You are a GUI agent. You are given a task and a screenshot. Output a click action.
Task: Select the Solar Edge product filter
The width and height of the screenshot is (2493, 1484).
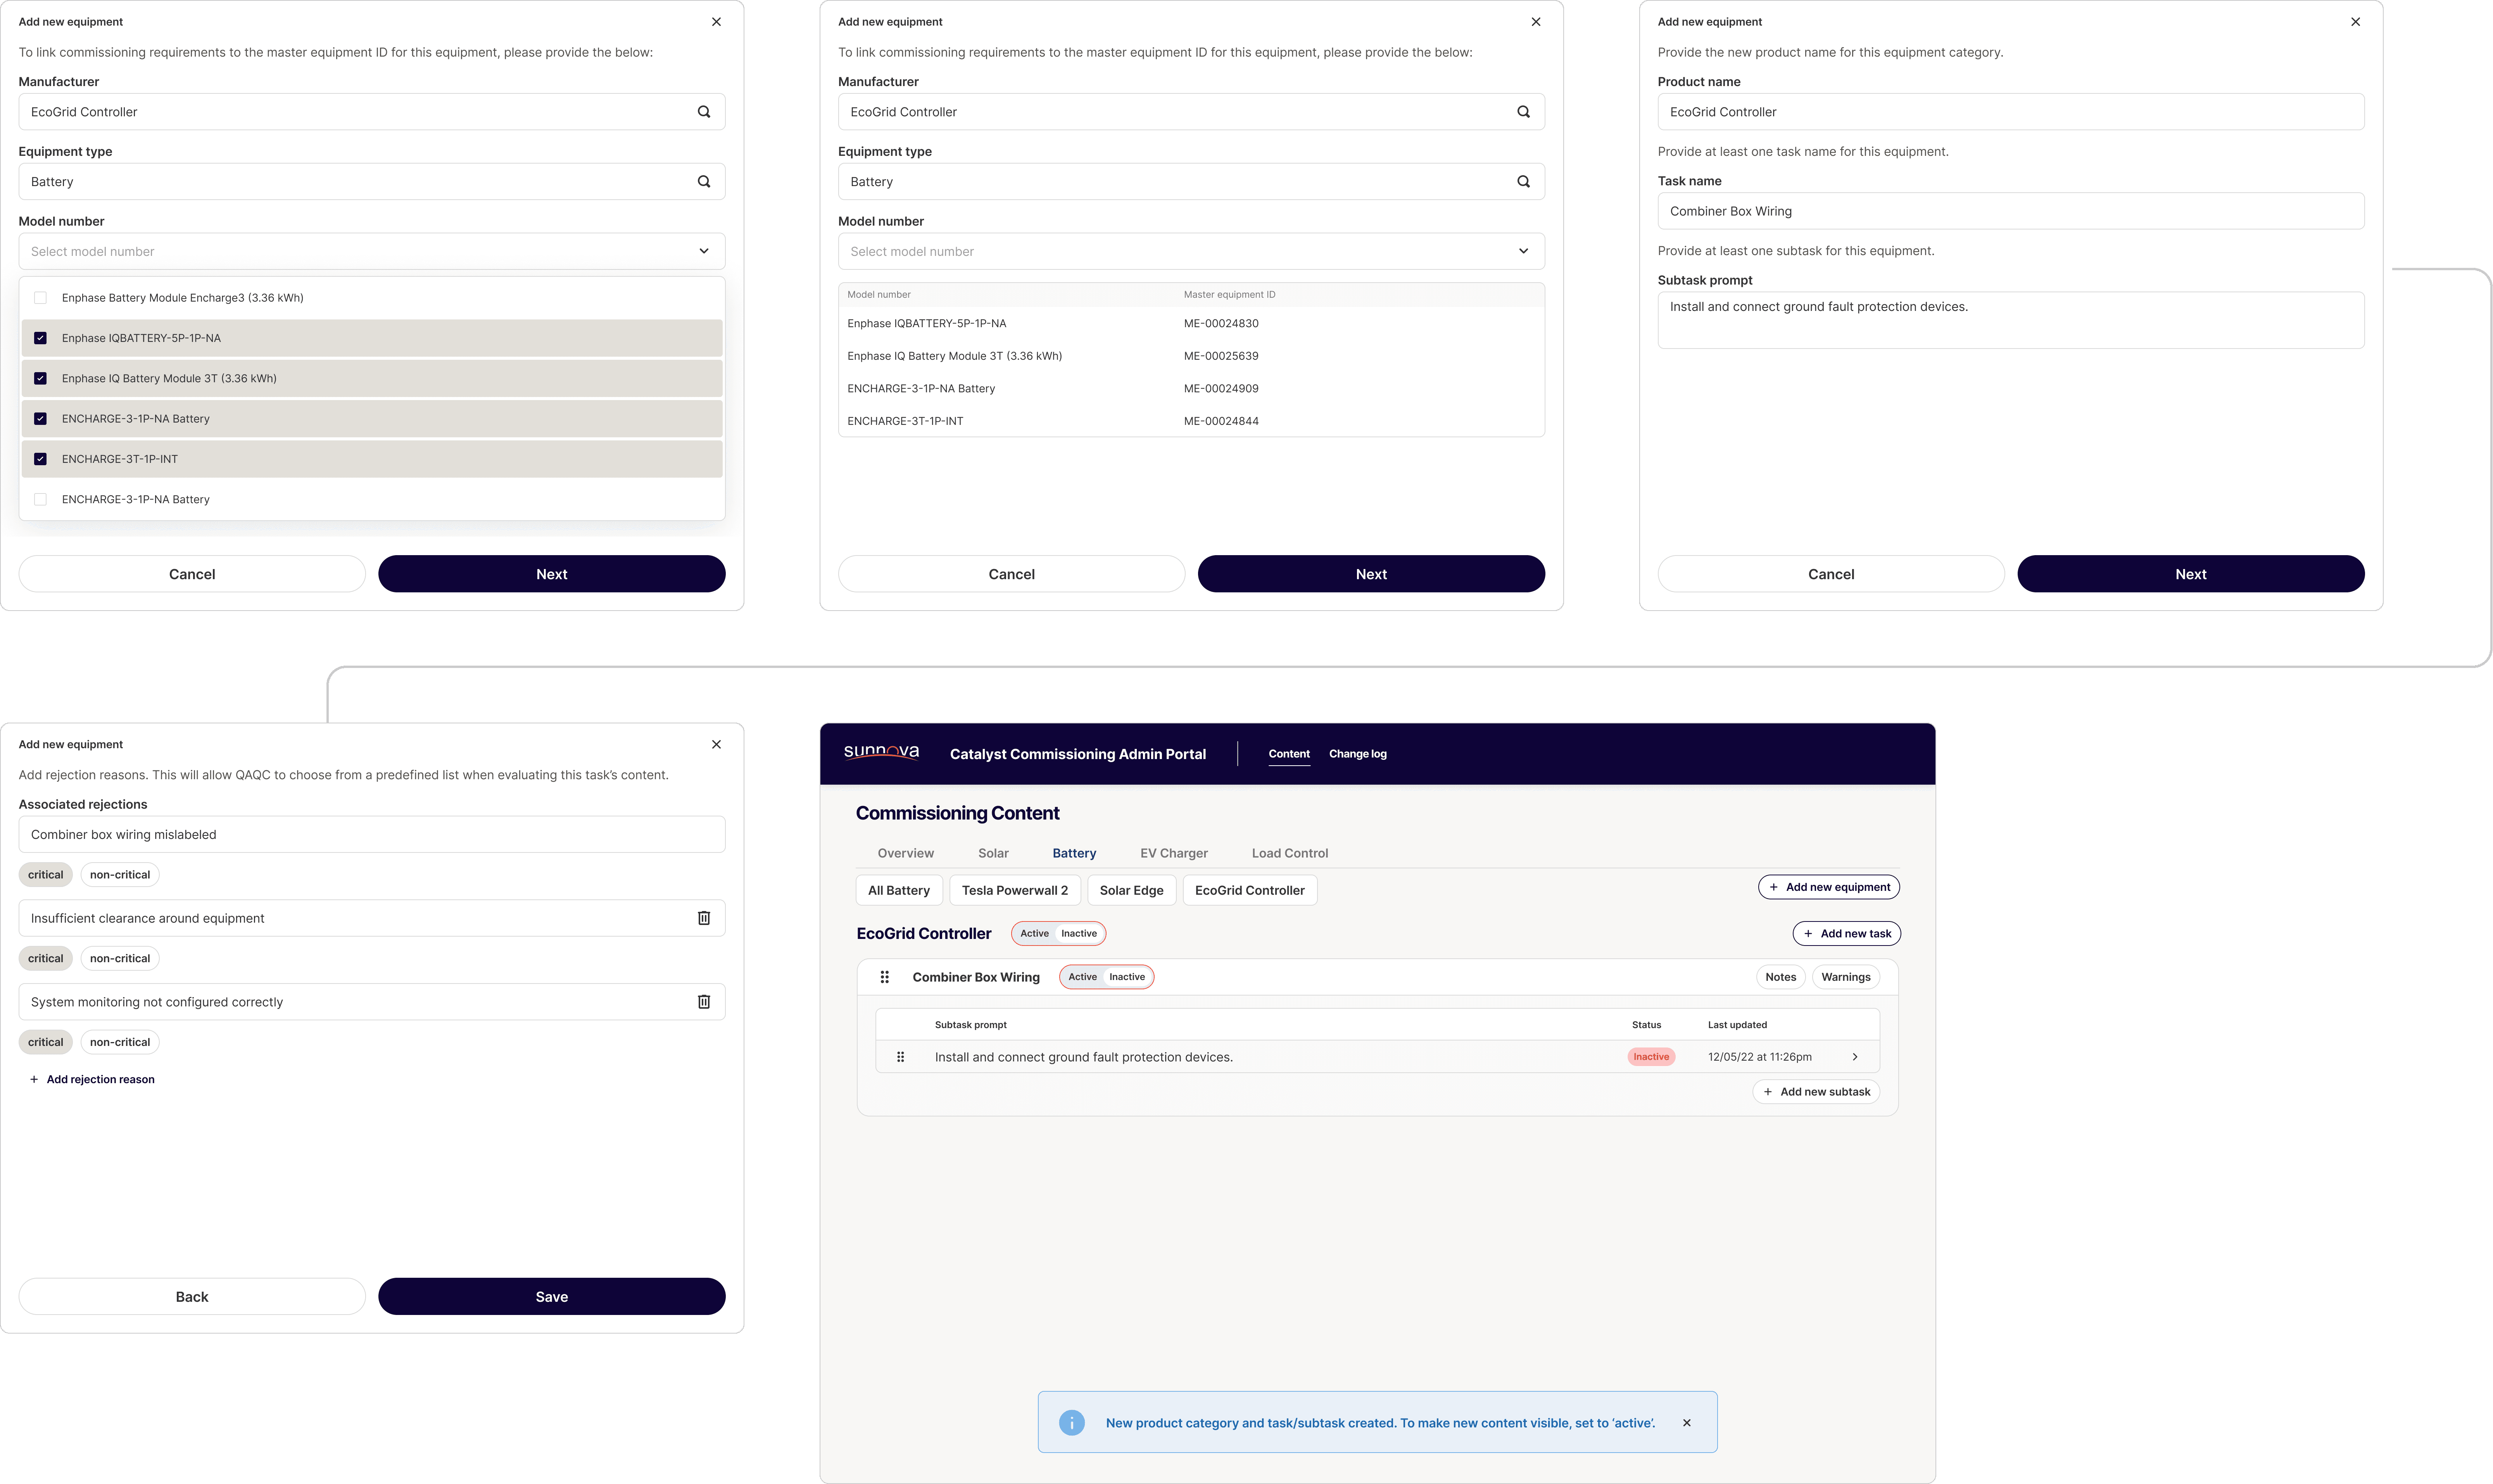click(x=1132, y=890)
